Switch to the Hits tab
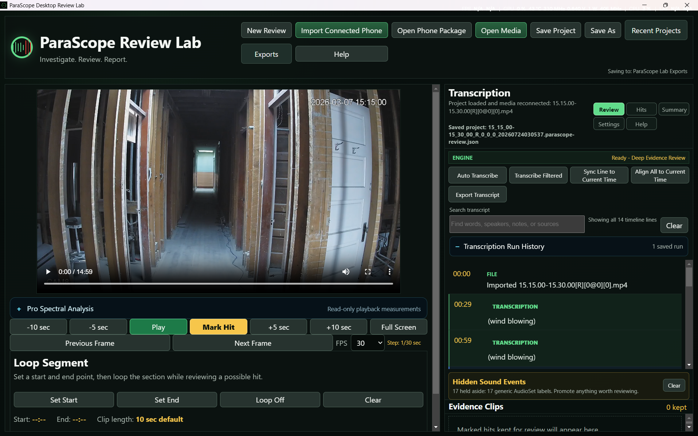This screenshot has height=436, width=698. pos(641,110)
